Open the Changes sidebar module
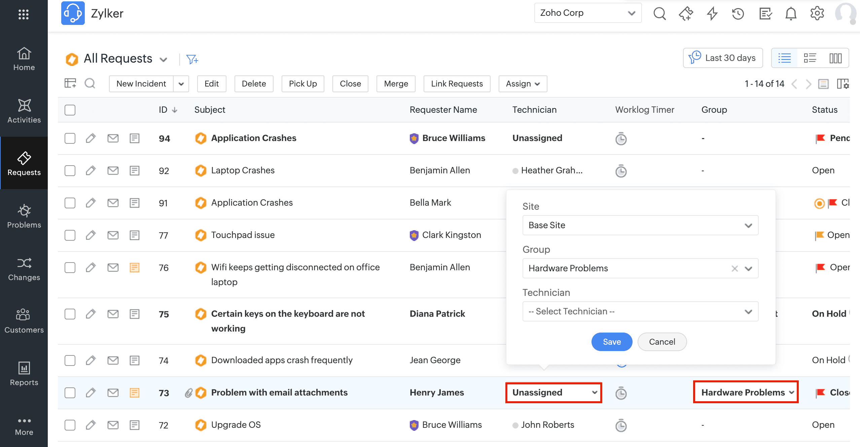 [x=24, y=269]
